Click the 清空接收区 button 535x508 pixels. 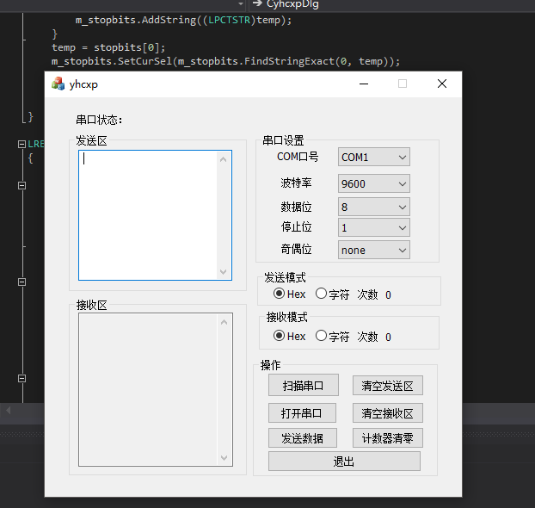point(388,413)
